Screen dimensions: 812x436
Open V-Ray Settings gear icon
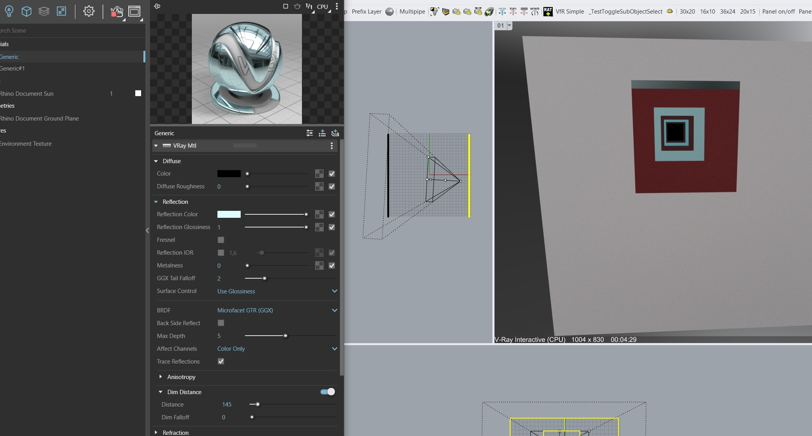coord(89,11)
